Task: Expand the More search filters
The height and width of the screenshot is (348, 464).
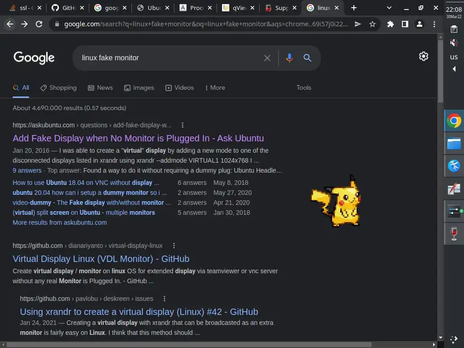Action: click(x=215, y=87)
